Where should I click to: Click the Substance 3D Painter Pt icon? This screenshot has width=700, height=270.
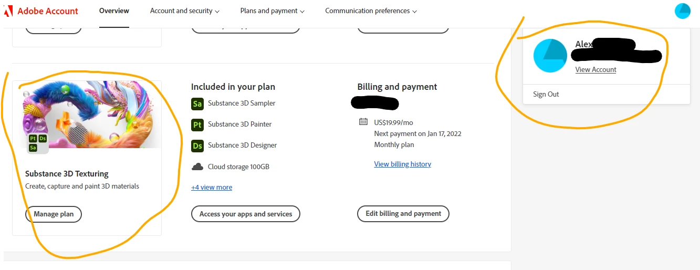coord(197,124)
